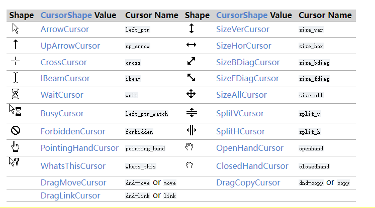Viewport: 375px width, 208px height.
Task: Click the BusyCursor link
Action: (62, 114)
